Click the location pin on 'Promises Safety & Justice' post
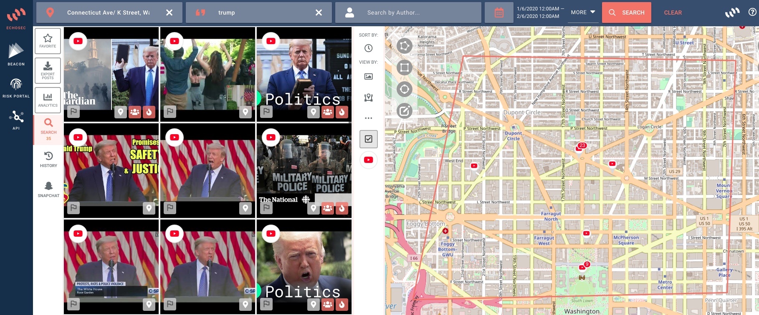The image size is (759, 315). [x=149, y=208]
